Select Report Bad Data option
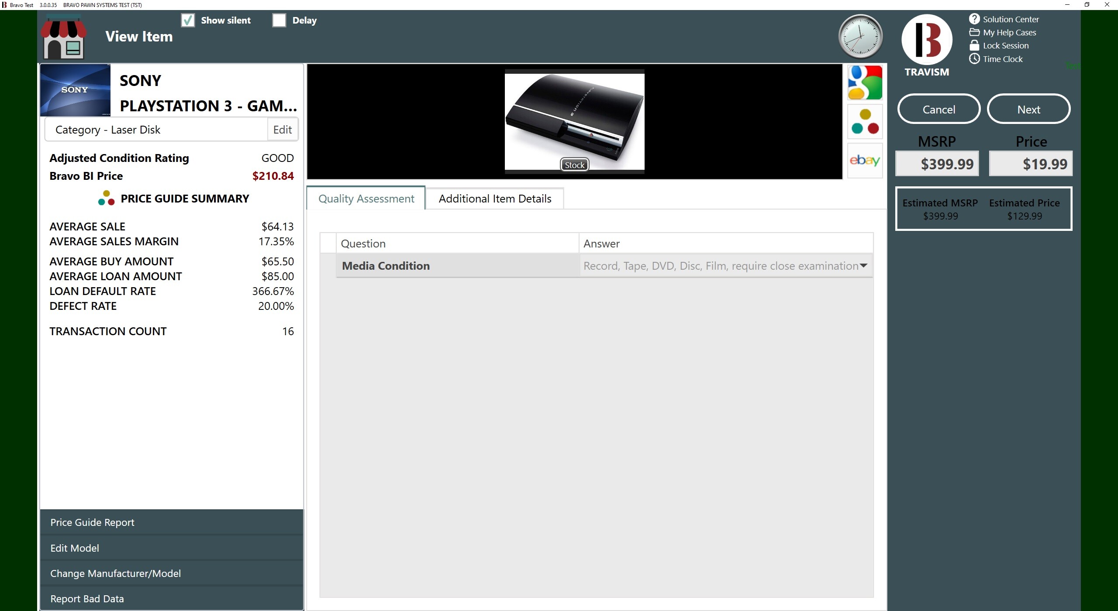Screen dimensions: 1118x611 point(172,599)
